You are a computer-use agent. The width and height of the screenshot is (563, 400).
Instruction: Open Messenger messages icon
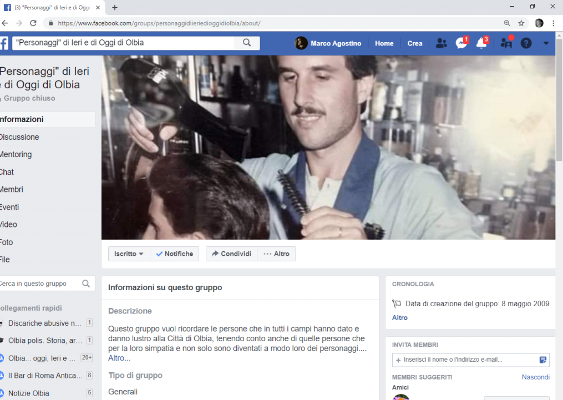pos(461,43)
